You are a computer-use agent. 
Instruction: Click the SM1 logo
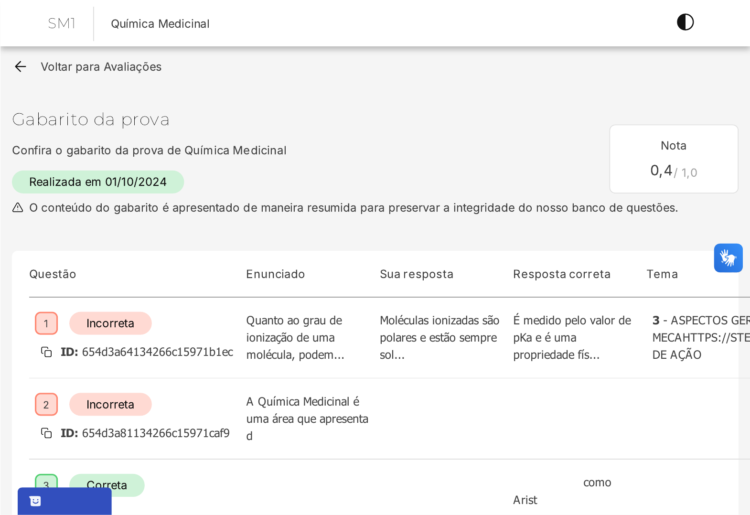[x=62, y=23]
